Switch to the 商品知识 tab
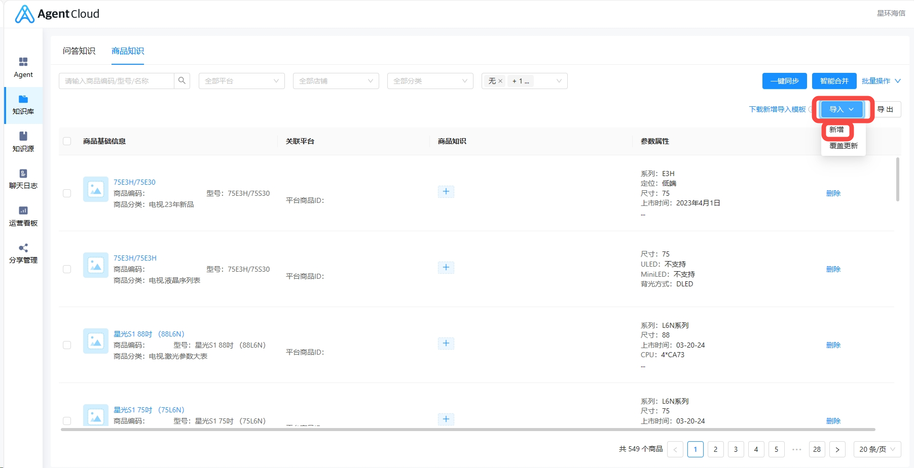The image size is (914, 468). click(x=128, y=51)
